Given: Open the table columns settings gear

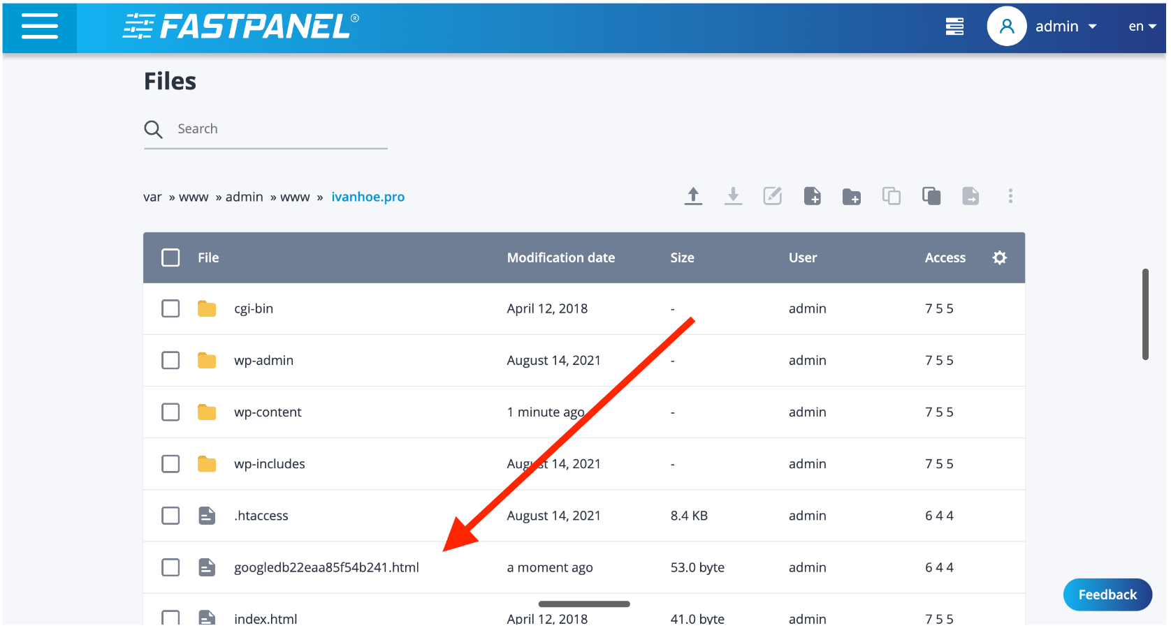Looking at the screenshot, I should click(999, 257).
